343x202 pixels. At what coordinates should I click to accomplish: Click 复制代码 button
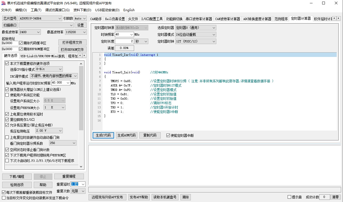150,135
